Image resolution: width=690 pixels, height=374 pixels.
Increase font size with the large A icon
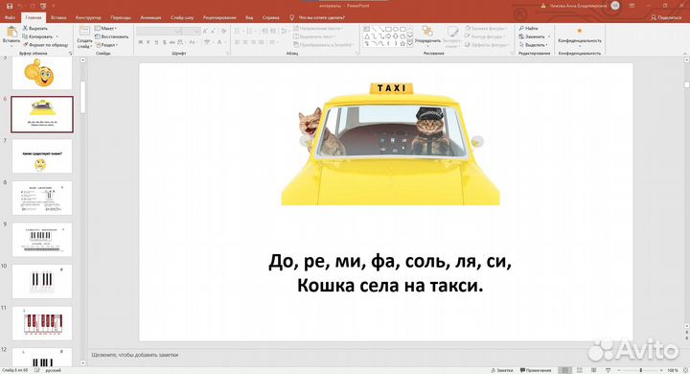pos(205,32)
